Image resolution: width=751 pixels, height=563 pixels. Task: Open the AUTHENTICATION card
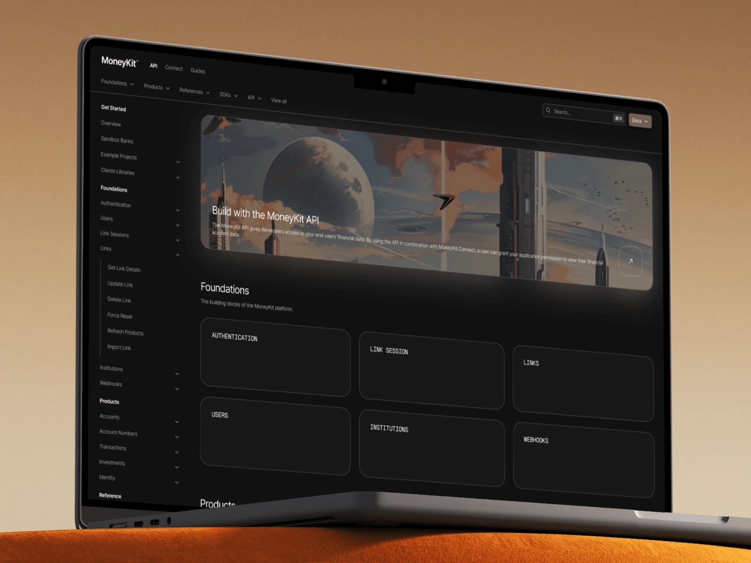(x=276, y=357)
